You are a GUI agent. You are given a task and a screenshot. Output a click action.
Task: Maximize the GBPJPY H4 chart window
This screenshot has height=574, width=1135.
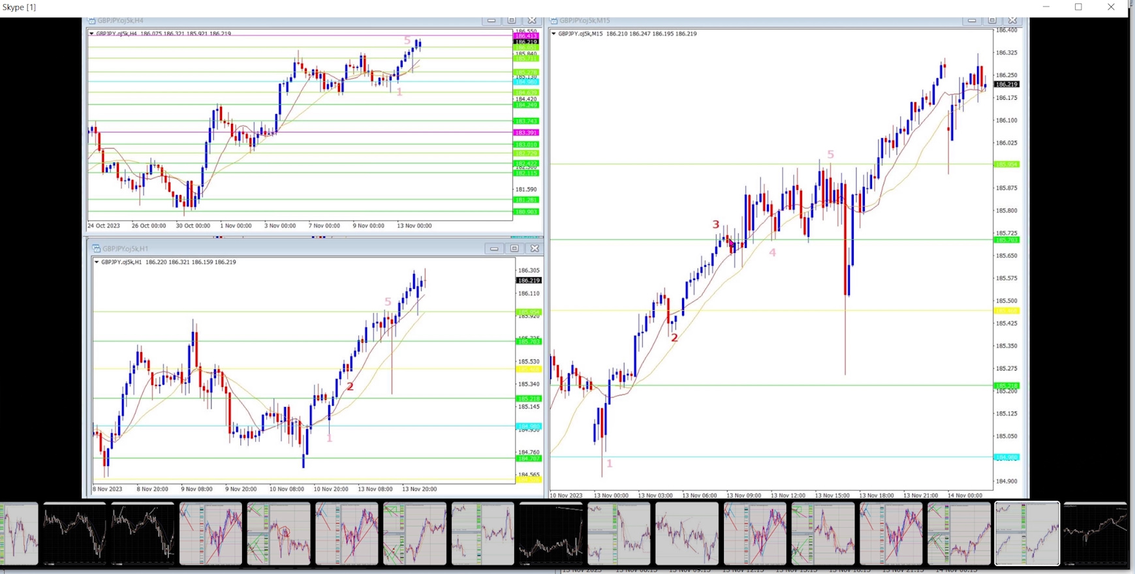pos(512,21)
